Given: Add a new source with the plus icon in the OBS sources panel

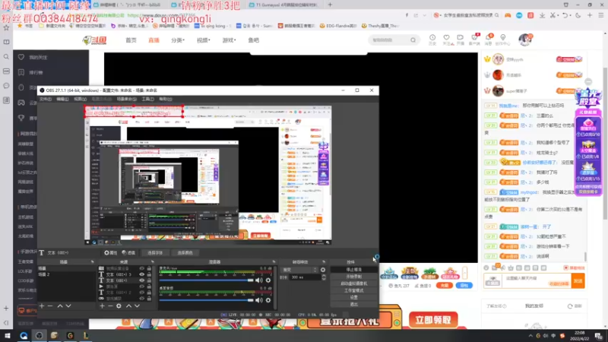Looking at the screenshot, I should [x=102, y=306].
